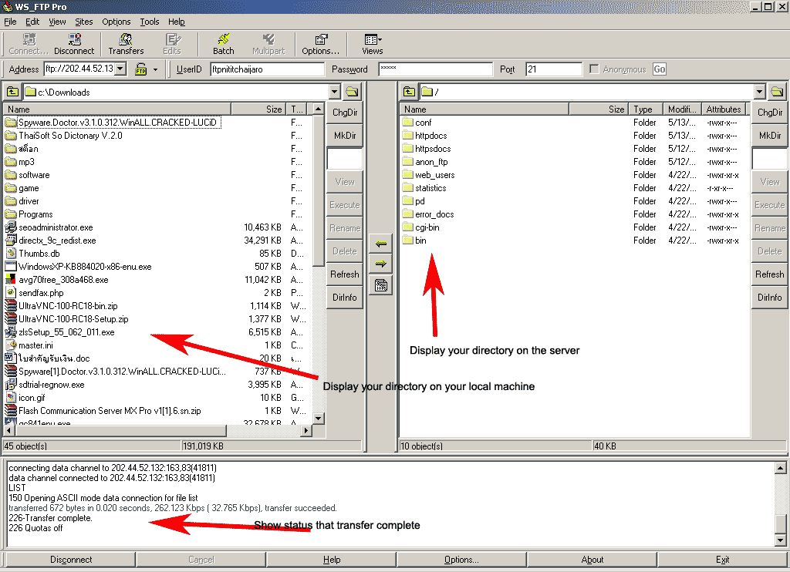This screenshot has width=790, height=572.
Task: Open the Edit menu
Action: [32, 22]
